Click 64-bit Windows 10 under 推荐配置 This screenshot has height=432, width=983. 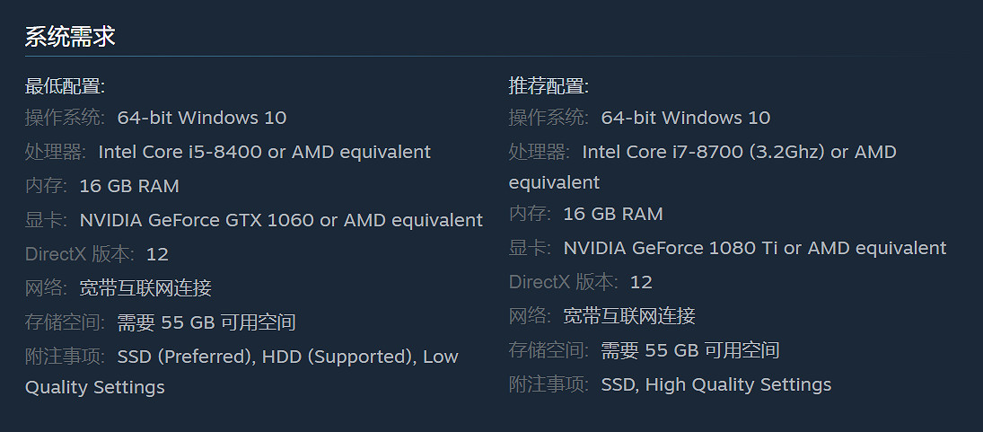[685, 118]
